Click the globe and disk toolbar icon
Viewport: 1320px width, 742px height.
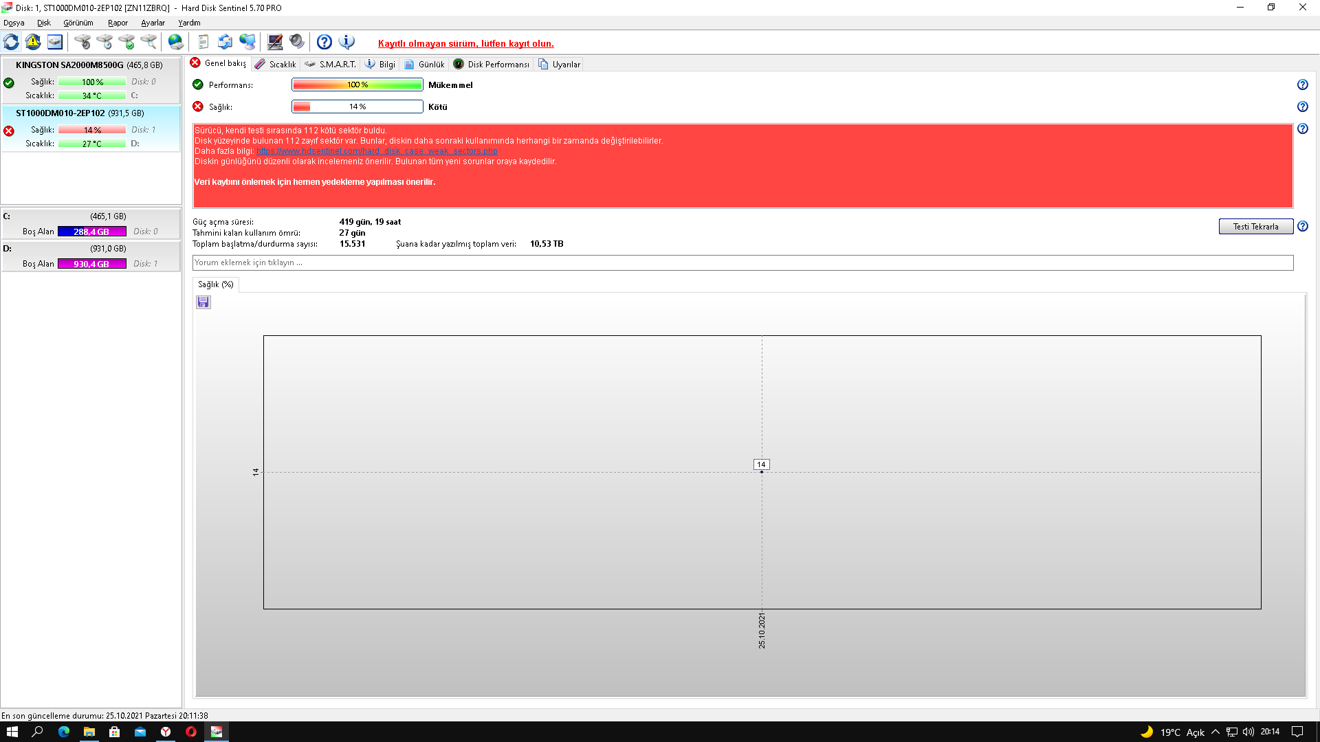pyautogui.click(x=176, y=43)
